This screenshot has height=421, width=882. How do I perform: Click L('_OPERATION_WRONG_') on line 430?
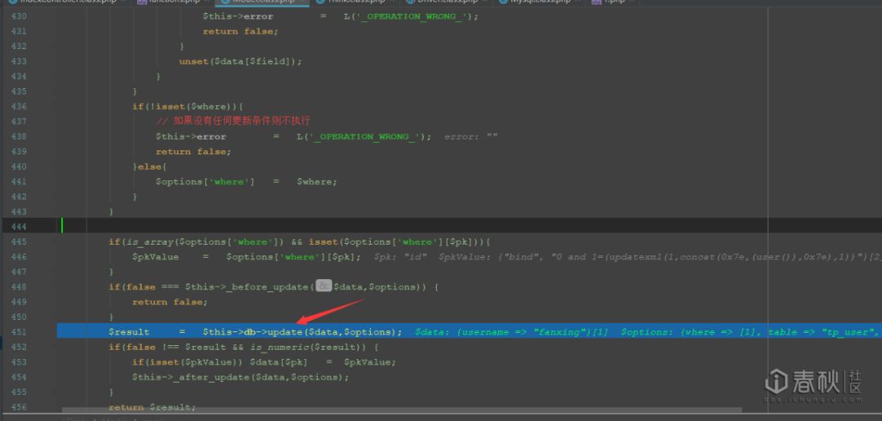[411, 16]
